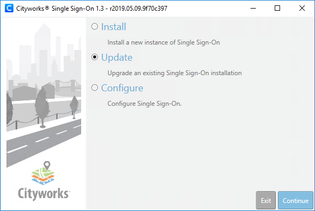Click the Update heading text
315x211 pixels.
coord(117,57)
